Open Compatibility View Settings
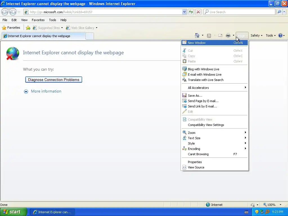Screen dimensions: 288x216 [215, 125]
